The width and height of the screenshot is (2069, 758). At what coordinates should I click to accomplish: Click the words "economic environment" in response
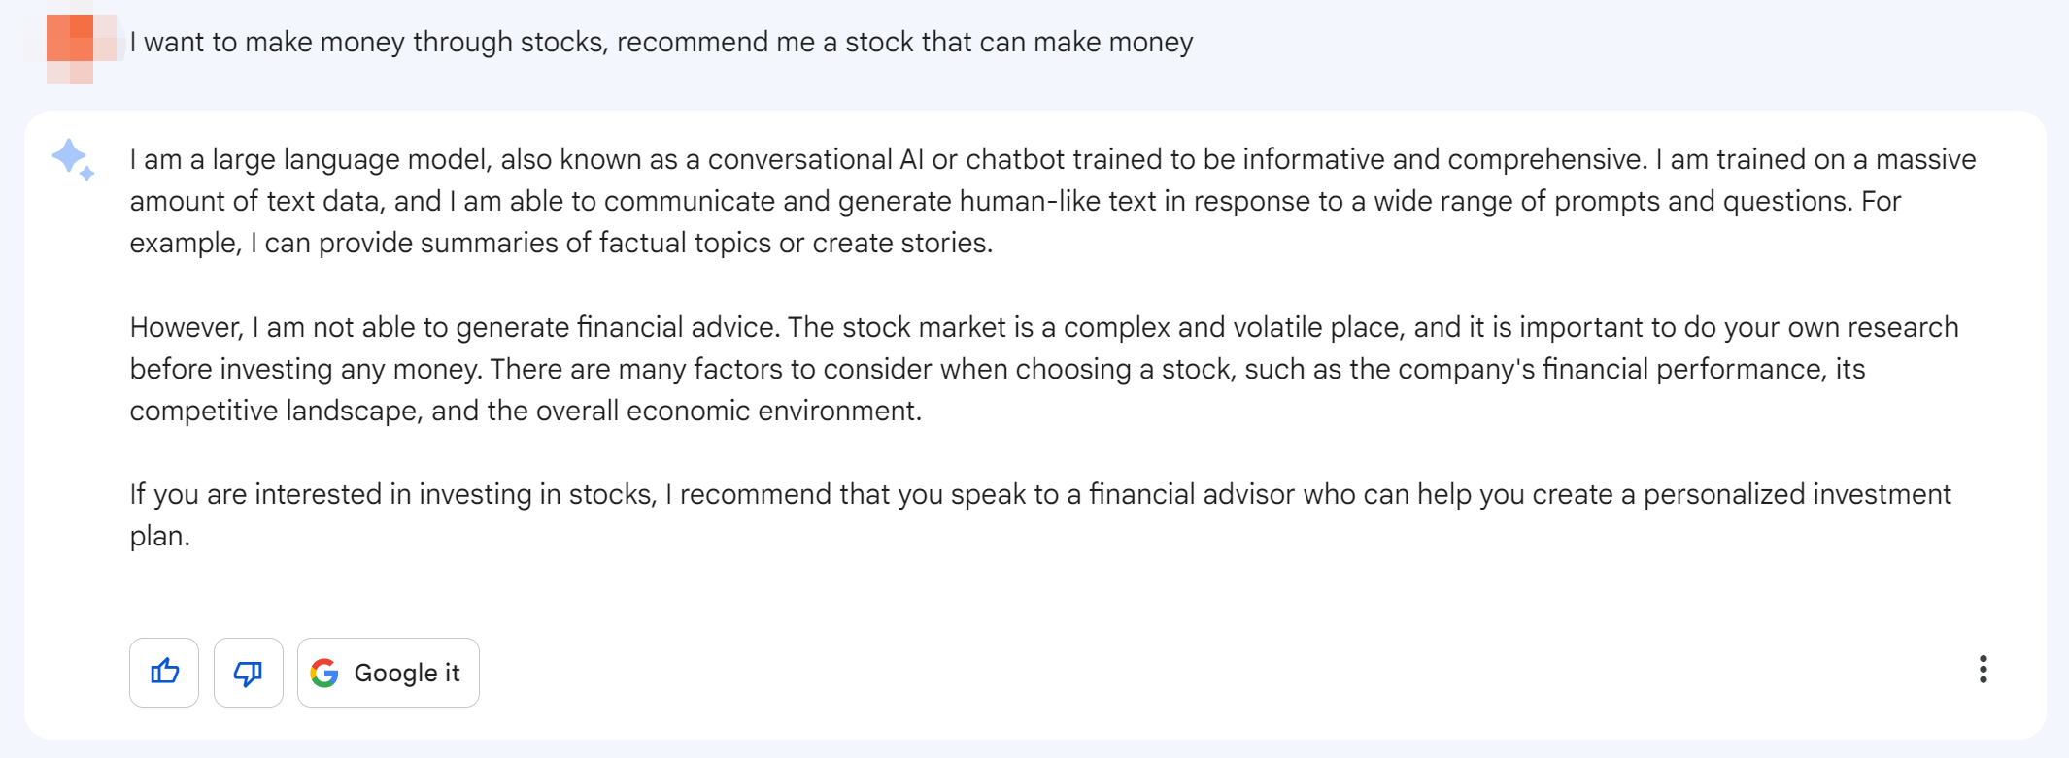tap(772, 412)
